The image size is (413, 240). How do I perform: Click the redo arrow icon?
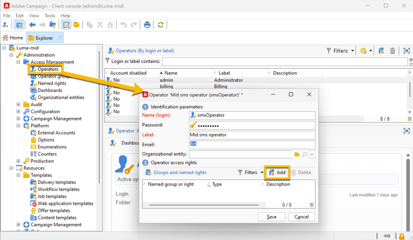point(134,25)
